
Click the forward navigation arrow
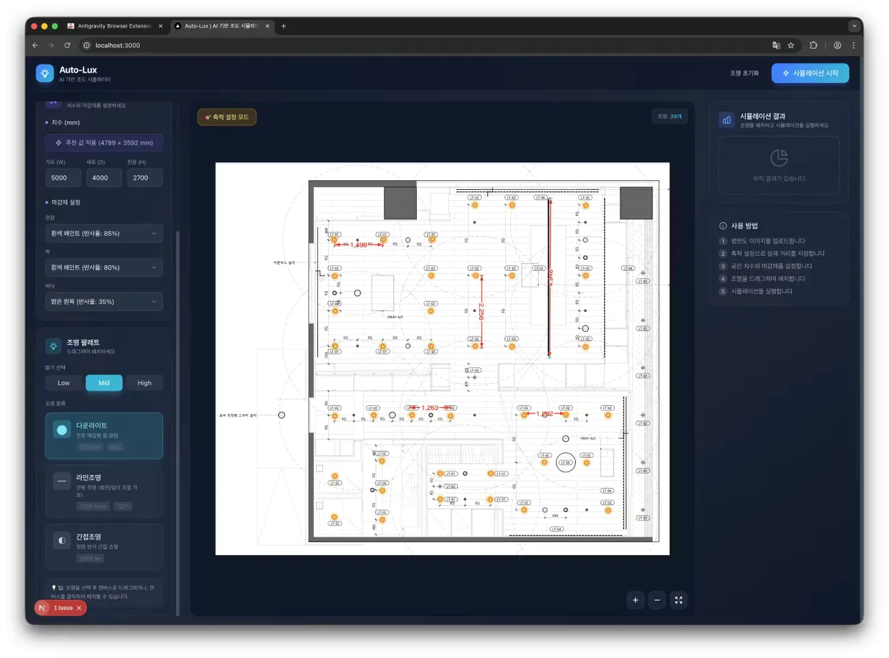pyautogui.click(x=51, y=45)
